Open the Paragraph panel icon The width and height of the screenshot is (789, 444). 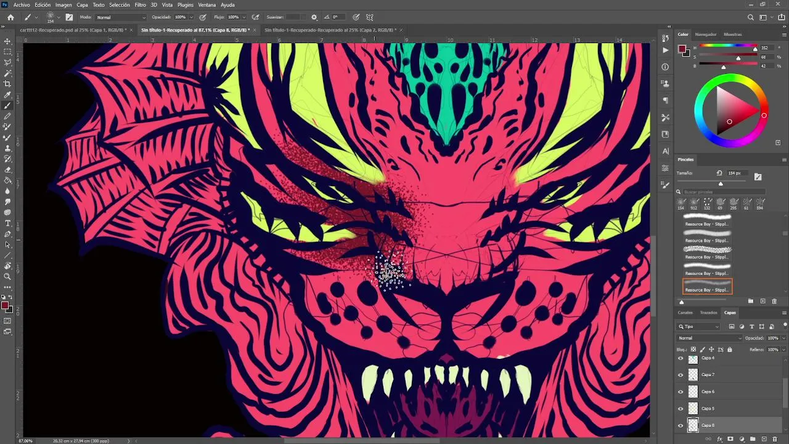665,101
